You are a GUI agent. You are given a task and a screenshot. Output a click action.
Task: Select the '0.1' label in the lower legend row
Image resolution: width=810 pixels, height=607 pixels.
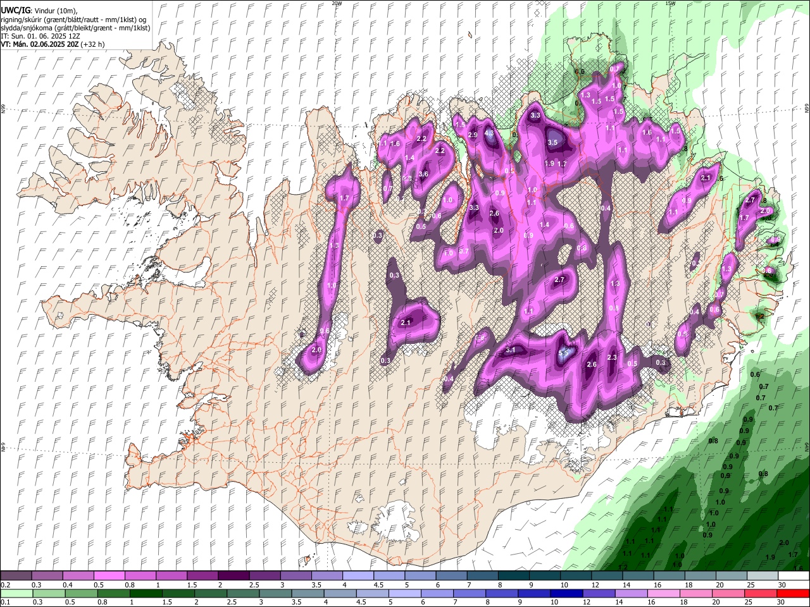coord(5,602)
